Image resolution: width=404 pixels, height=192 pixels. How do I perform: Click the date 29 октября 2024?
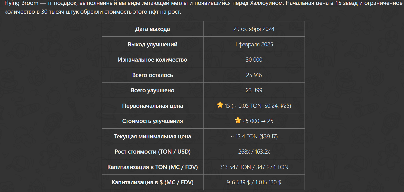[x=254, y=29]
